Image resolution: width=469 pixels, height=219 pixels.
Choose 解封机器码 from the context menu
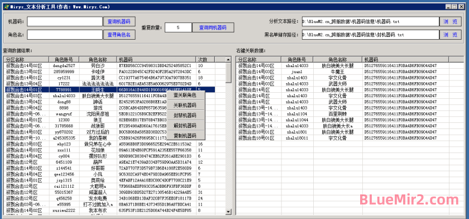[x=185, y=125]
